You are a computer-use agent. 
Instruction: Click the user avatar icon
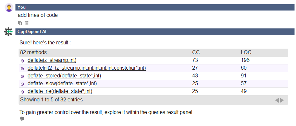pos(9,7)
